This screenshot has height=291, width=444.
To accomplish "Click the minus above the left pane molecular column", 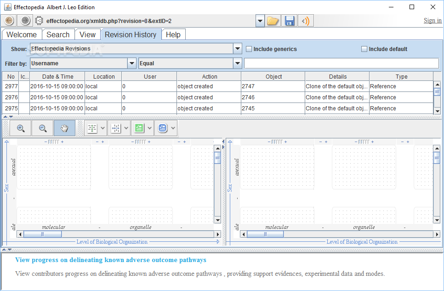I will coord(46,142).
